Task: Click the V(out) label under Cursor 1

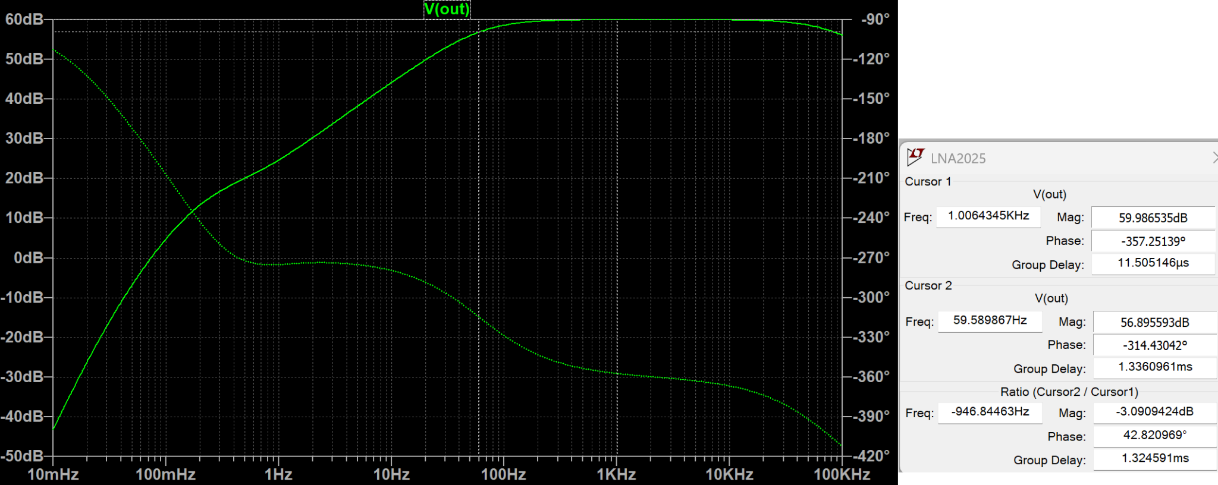Action: [x=1050, y=194]
